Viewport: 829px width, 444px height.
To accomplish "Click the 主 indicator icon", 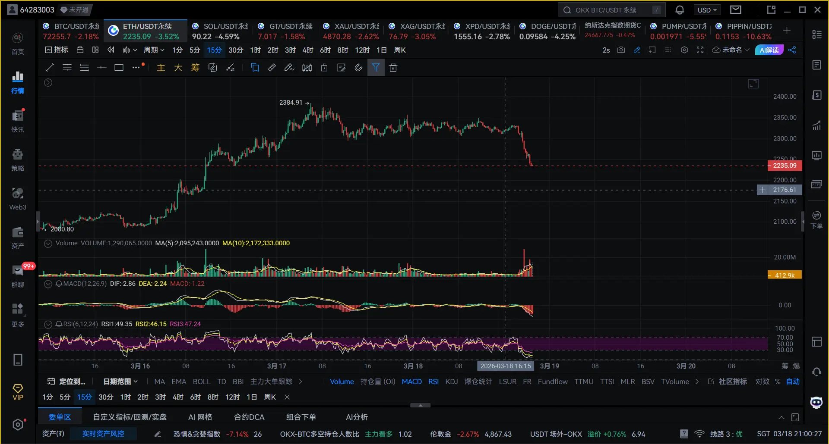I will click(x=161, y=68).
